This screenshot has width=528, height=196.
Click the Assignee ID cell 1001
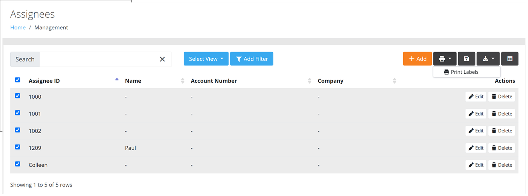[x=35, y=114]
